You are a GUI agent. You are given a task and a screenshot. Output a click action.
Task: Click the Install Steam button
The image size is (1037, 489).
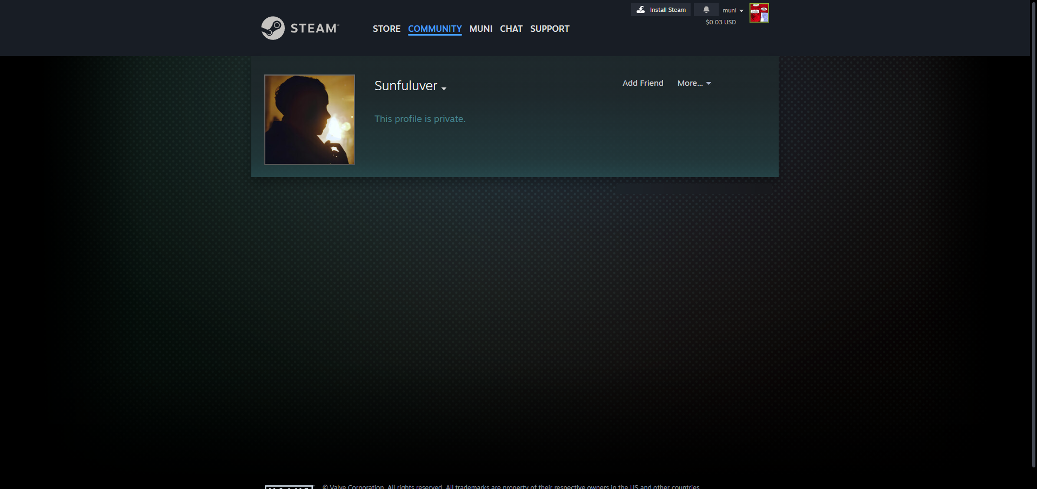(x=661, y=10)
